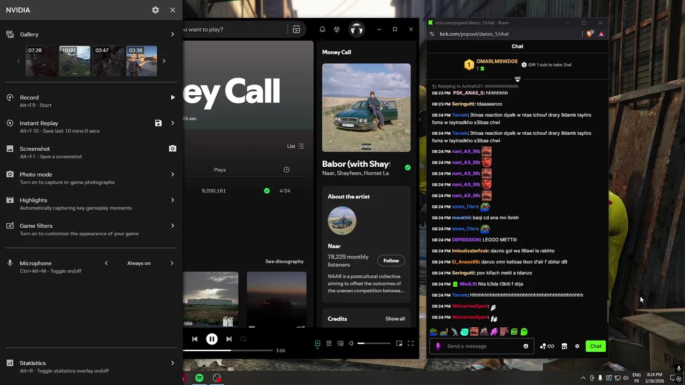Close the NVIDIA overlay panel

click(172, 10)
